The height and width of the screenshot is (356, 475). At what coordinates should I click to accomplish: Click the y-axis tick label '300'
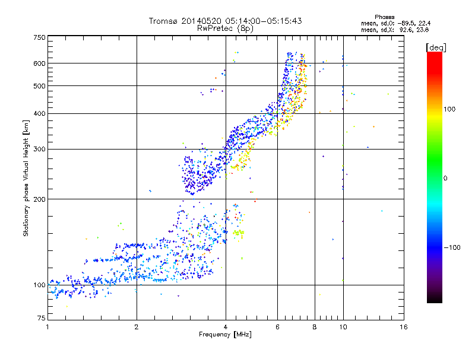39,149
